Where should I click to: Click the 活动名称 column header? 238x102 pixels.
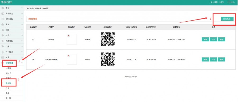[x=88, y=27]
